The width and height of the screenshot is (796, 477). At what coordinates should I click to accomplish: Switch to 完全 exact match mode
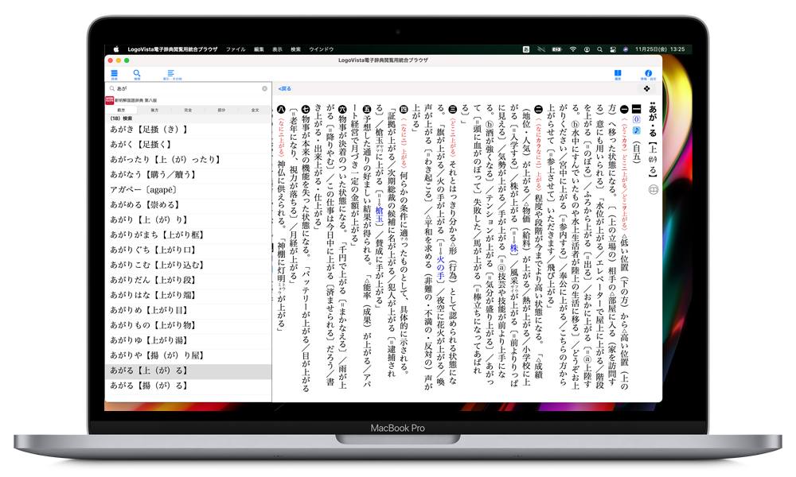point(188,110)
